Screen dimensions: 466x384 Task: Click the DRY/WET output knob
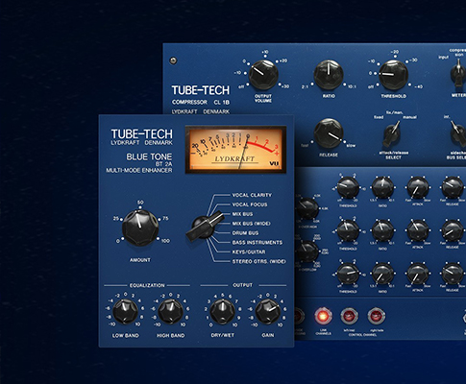(222, 311)
